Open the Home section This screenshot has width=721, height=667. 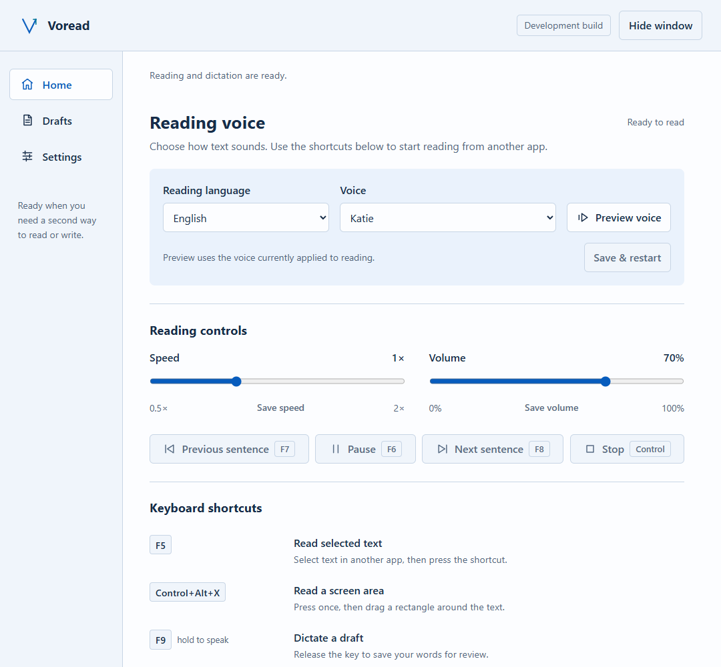[x=61, y=85]
